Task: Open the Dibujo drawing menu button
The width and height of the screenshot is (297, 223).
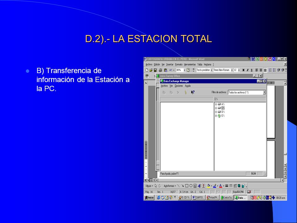Action: 149,186
